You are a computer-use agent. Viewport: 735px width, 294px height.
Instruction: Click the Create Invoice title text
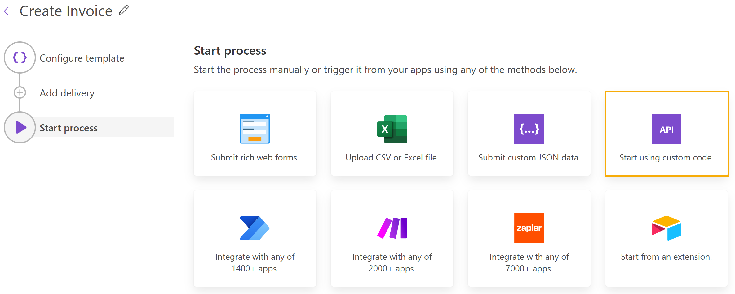pos(66,11)
